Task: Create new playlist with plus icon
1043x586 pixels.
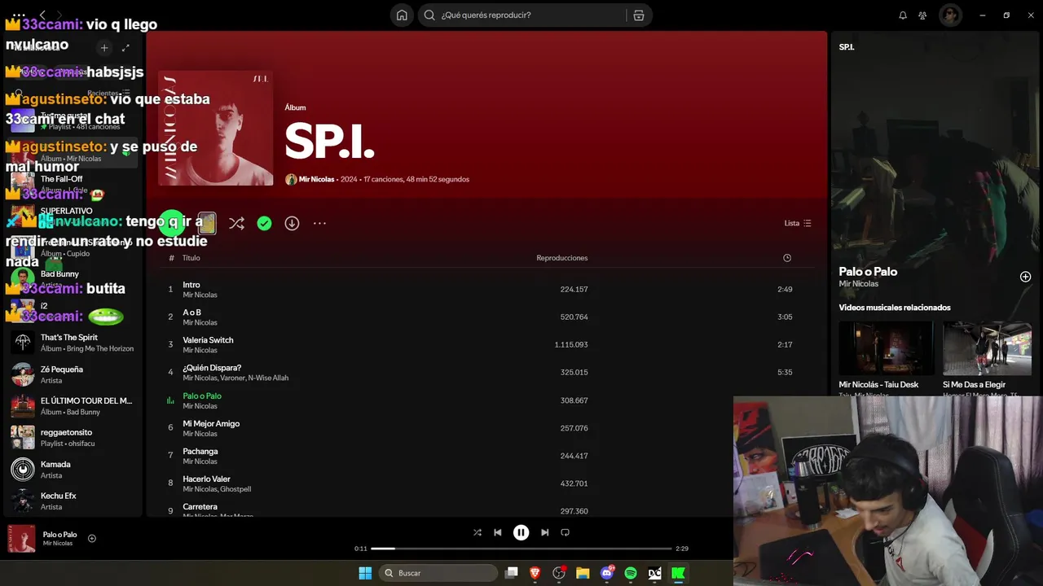Action: (103, 48)
